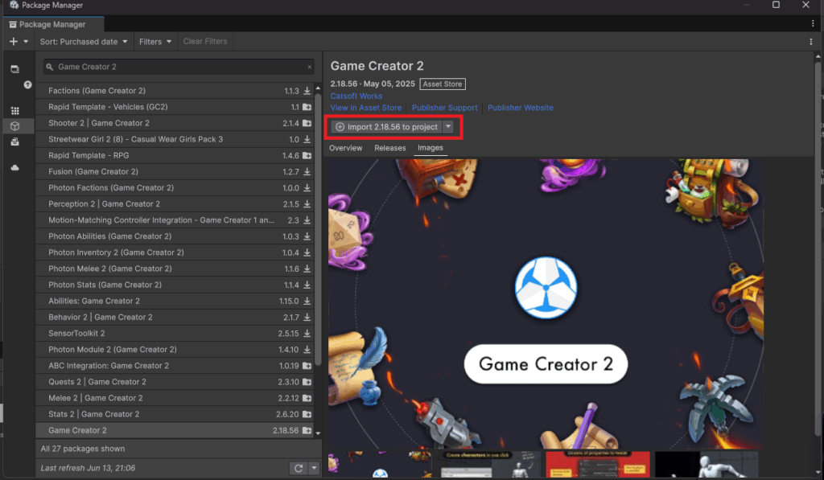Click the Asset Store tag label

[x=443, y=84]
